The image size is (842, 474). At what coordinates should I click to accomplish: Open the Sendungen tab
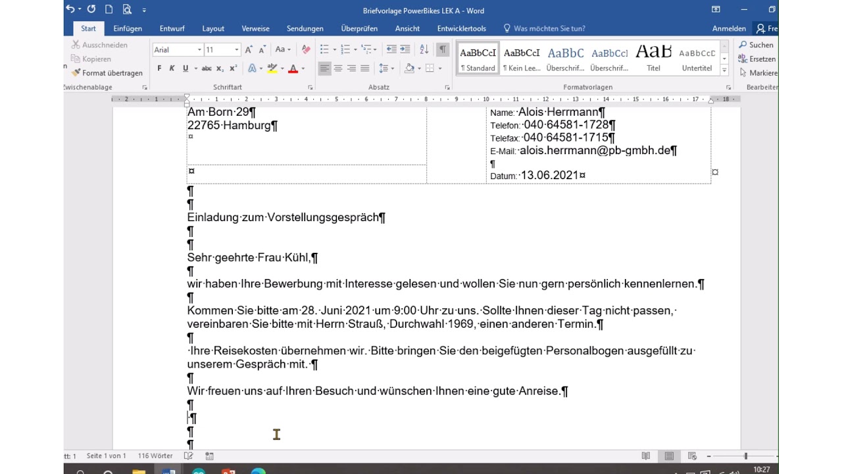(305, 28)
